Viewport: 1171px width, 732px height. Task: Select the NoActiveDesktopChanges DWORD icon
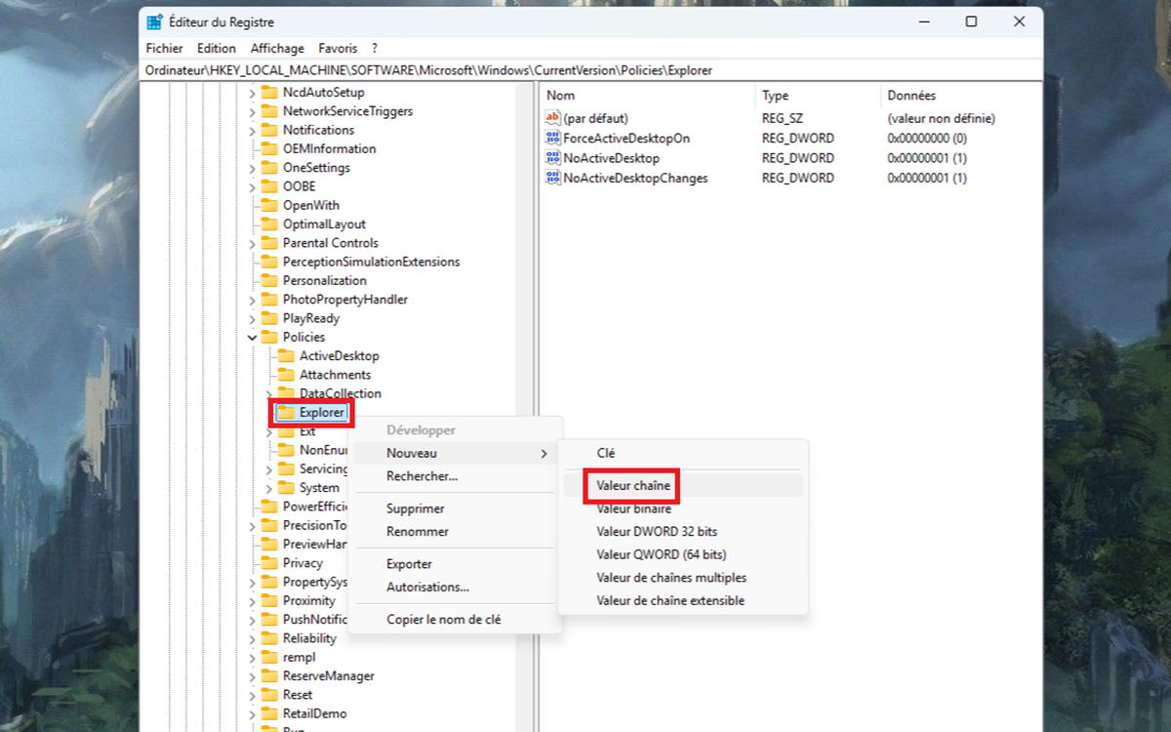coord(553,178)
